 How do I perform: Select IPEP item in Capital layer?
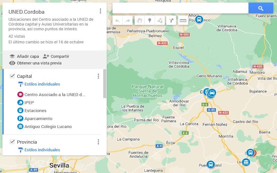click(29, 102)
